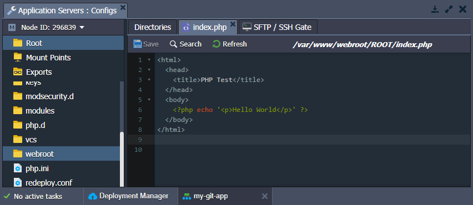473x205 pixels.
Task: Collapse the code fold on line 1
Action: [x=149, y=60]
